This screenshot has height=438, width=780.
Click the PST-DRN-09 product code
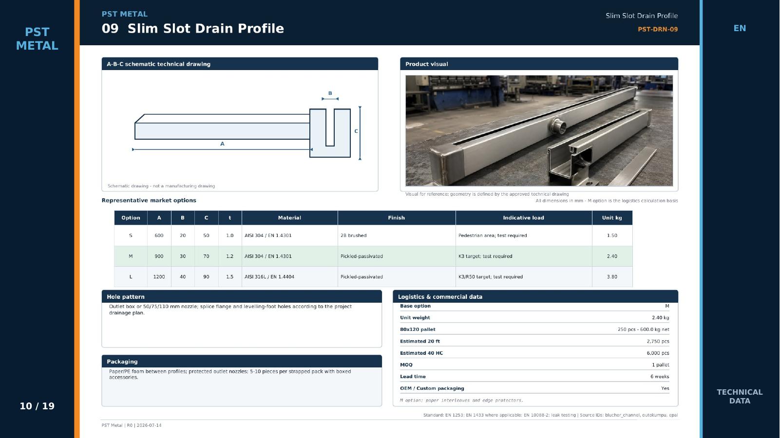pos(658,29)
